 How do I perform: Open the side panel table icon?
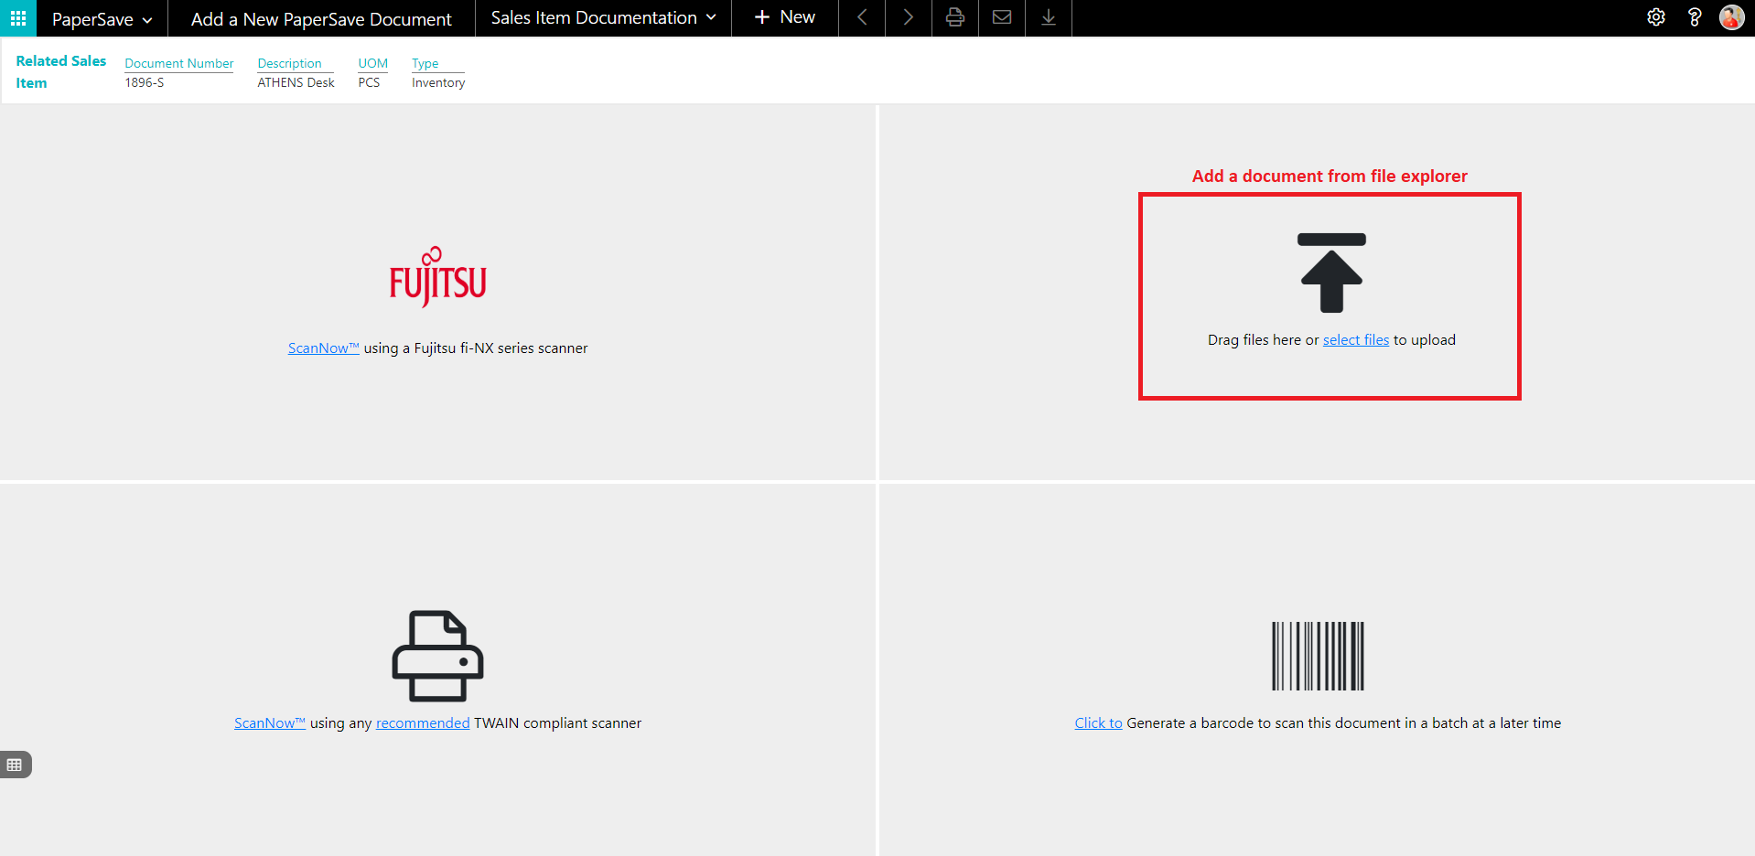pos(15,765)
